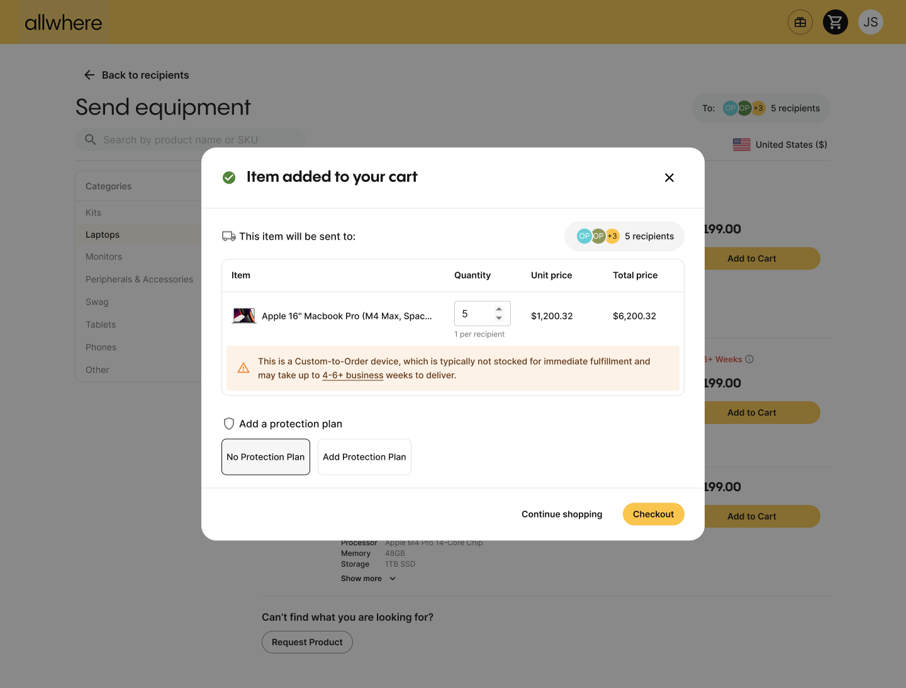Click the shield protection icon

click(x=229, y=424)
